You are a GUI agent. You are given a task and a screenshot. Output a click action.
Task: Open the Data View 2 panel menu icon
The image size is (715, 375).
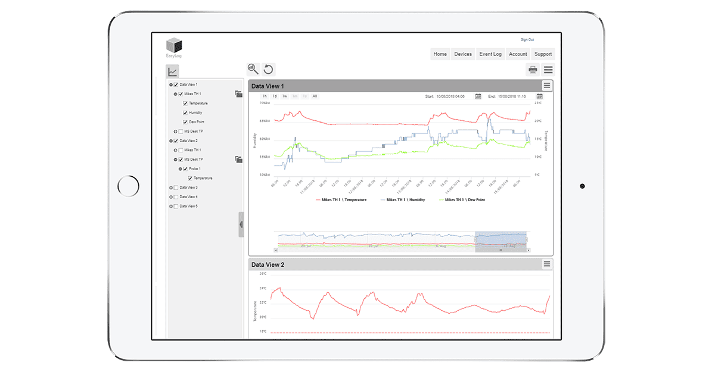547,264
